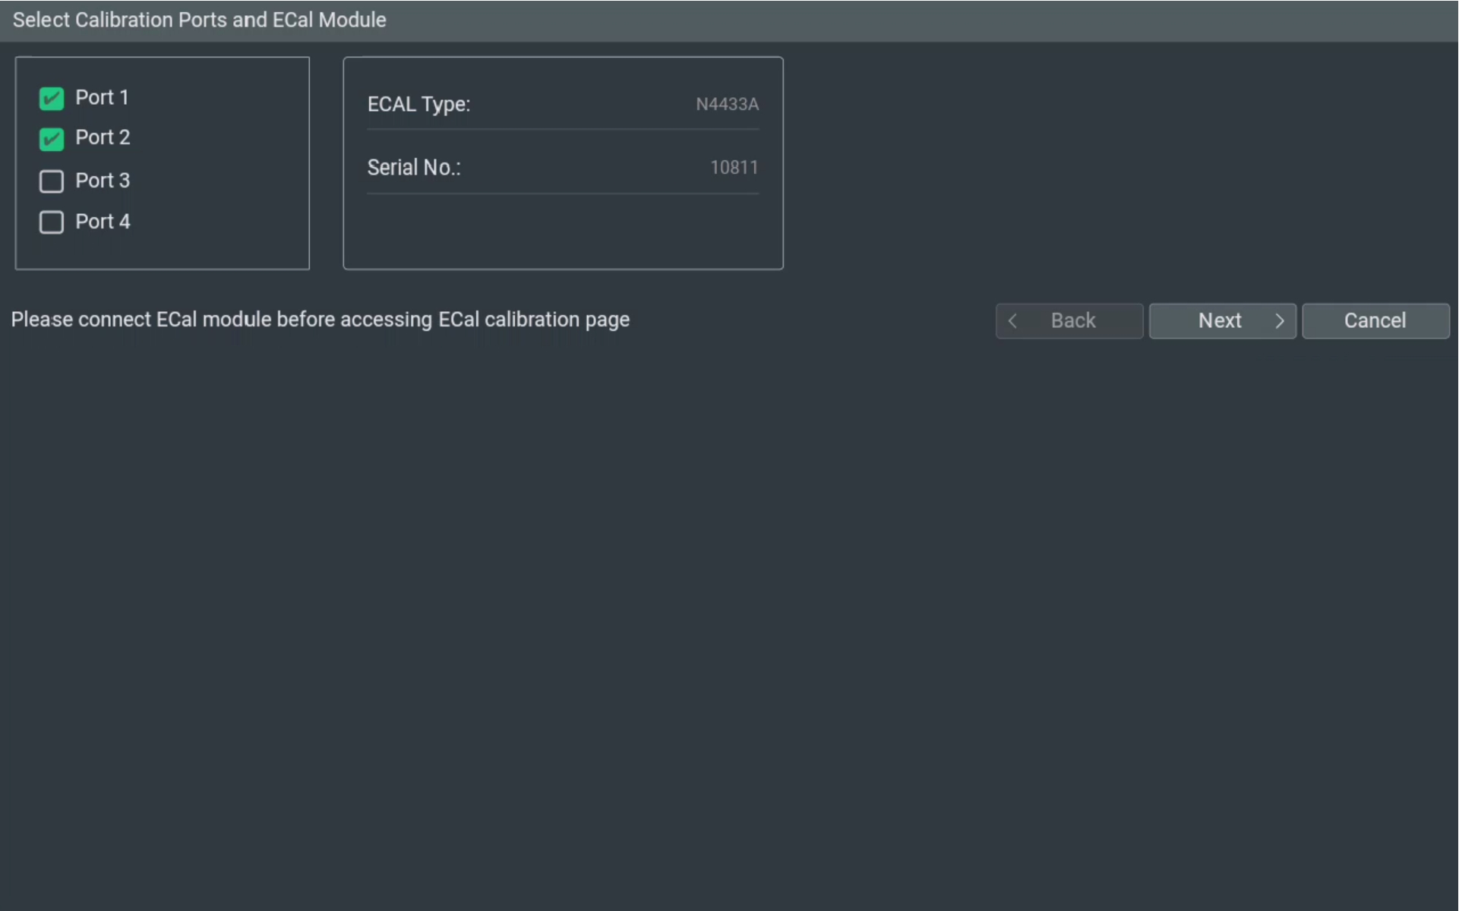Image resolution: width=1459 pixels, height=911 pixels.
Task: Click the Port 1 text label
Action: pos(102,97)
